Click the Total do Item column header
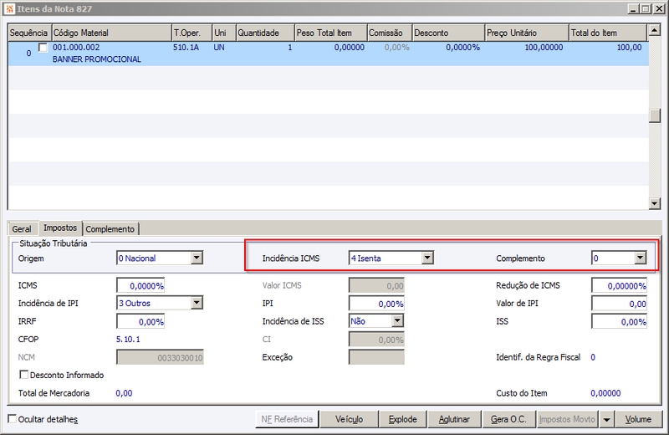This screenshot has width=669, height=435. (x=608, y=33)
